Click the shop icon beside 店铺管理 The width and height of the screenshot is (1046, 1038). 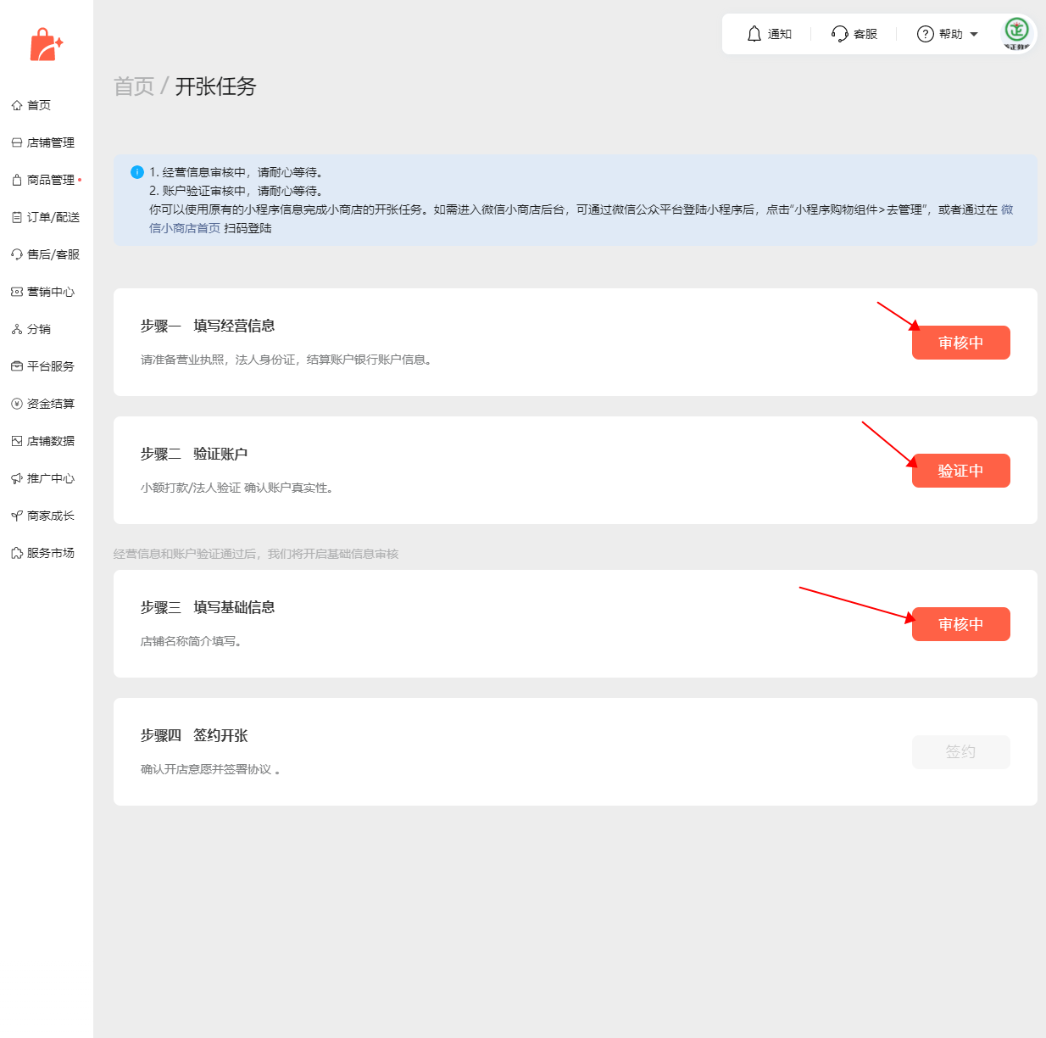coord(17,142)
